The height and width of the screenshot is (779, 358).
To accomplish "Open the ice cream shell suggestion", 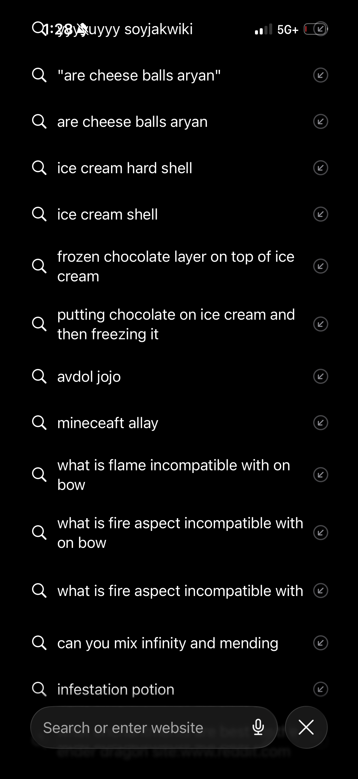I will point(107,215).
